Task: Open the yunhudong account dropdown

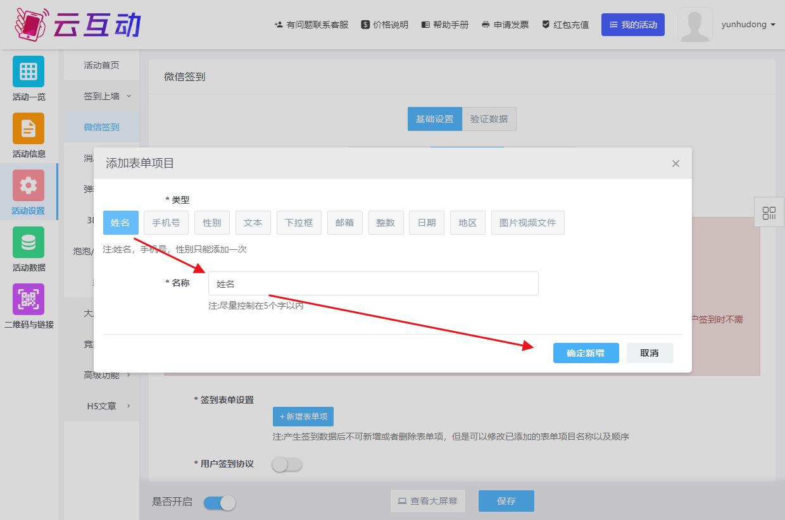Action: click(748, 25)
